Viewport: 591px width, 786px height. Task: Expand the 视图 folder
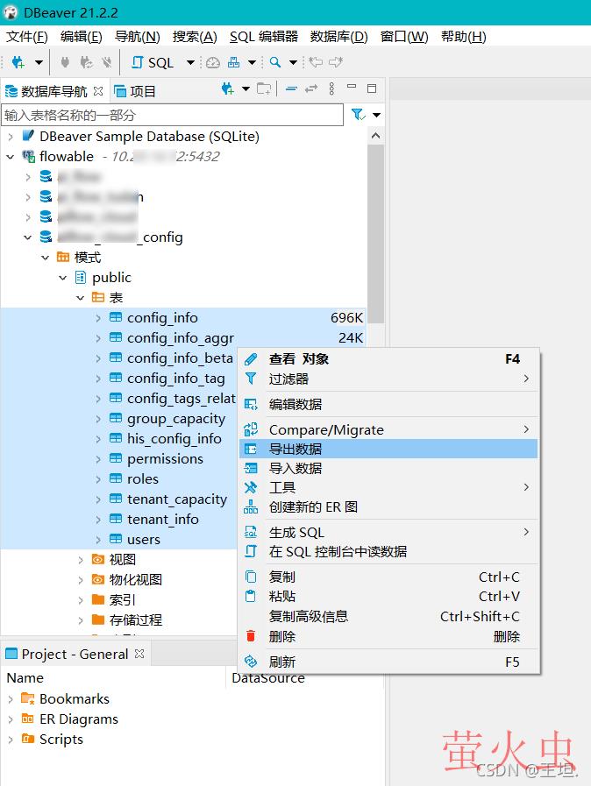81,559
